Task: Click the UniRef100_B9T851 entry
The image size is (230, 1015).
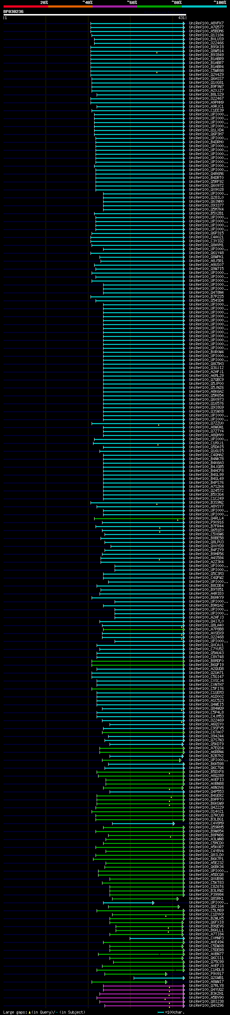Action: coord(206,589)
